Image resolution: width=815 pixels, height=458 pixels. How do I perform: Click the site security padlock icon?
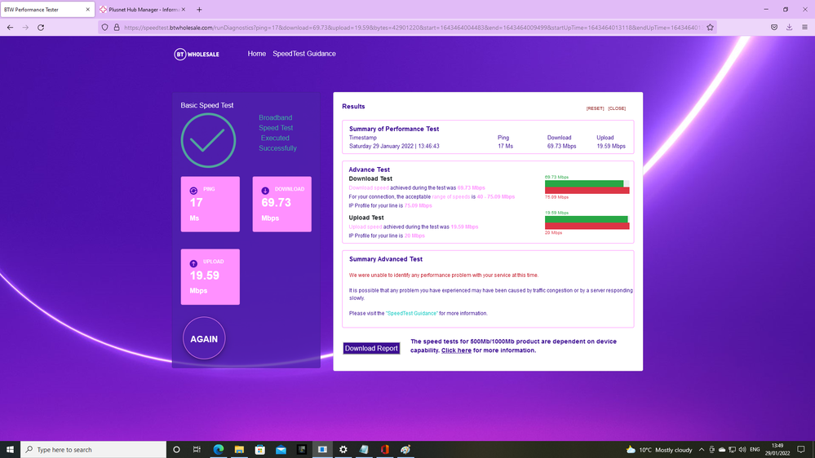(x=117, y=27)
